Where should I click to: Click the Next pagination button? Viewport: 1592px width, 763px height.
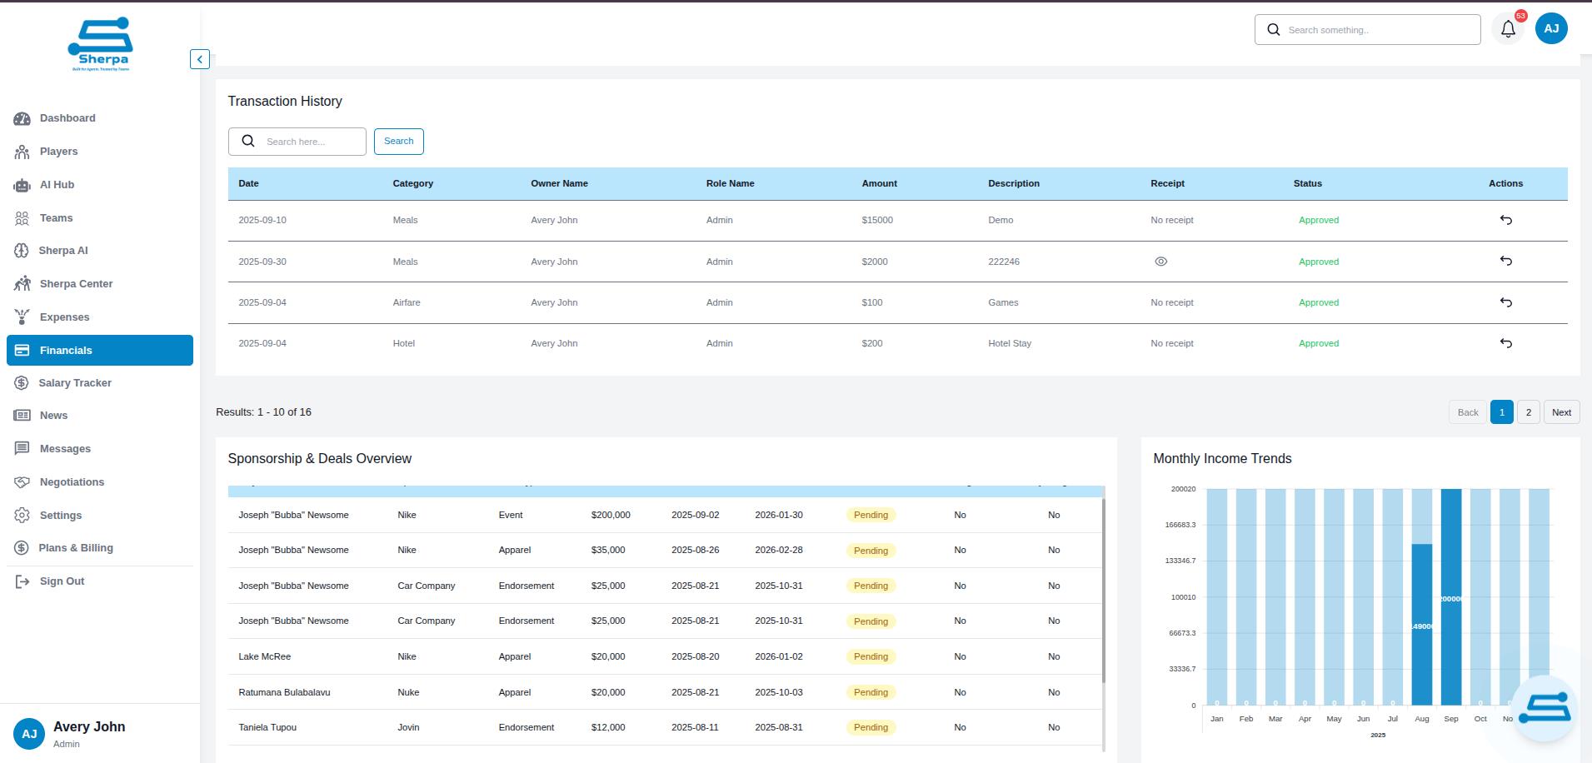[1561, 412]
